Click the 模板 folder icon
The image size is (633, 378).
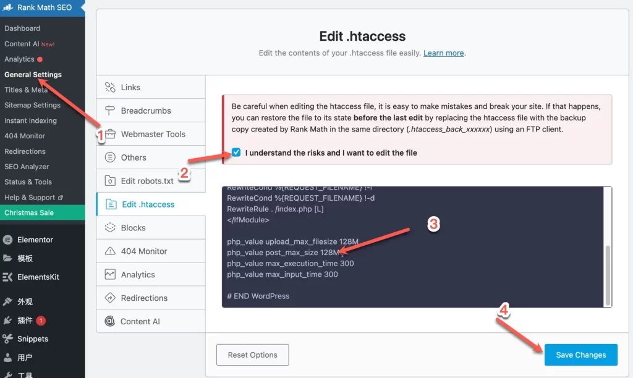tap(7, 258)
